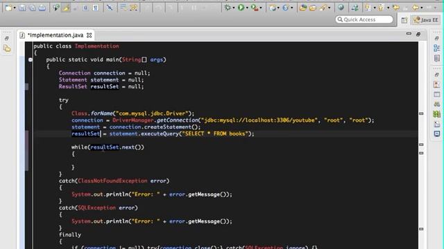Click the Properties view icon in right sidebar
This screenshot has width=444, height=249.
[x=437, y=94]
